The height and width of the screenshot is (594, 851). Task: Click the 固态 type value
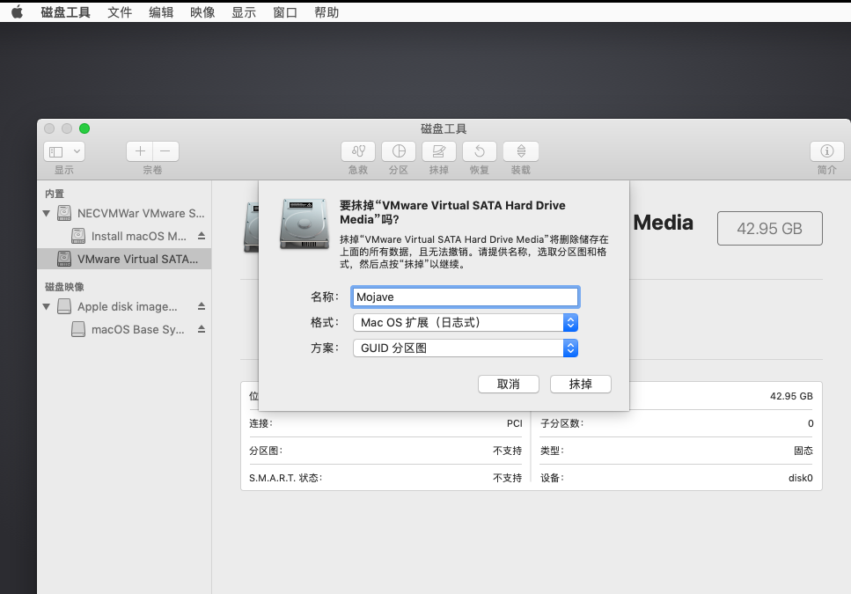click(803, 451)
